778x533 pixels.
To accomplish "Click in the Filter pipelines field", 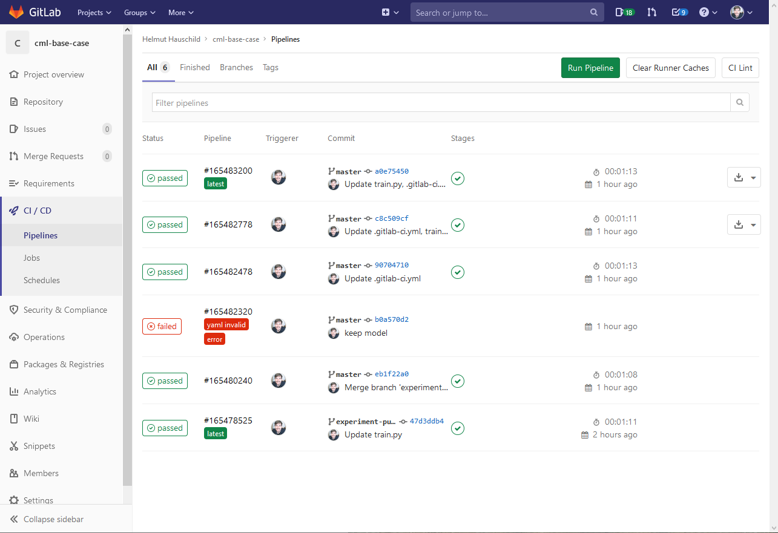I will point(441,103).
